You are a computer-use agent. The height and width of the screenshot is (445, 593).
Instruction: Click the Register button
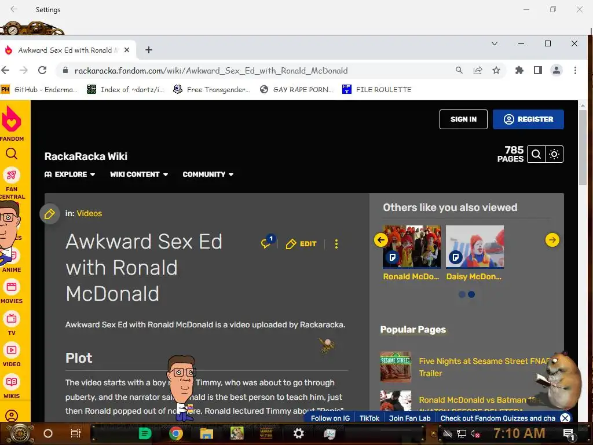[528, 119]
